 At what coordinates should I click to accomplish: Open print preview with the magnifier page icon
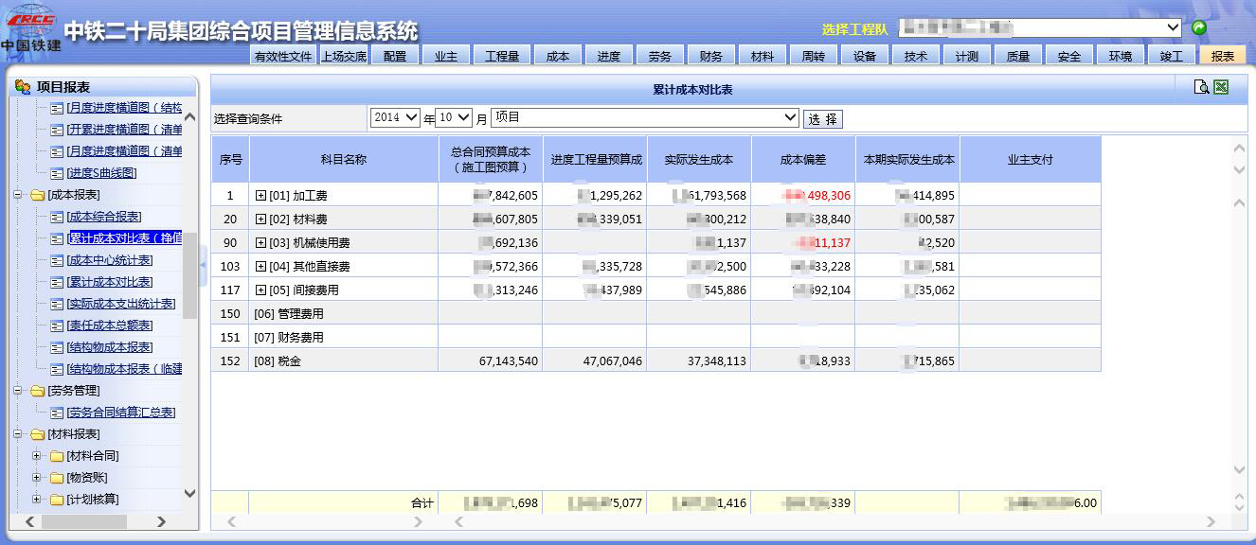[x=1201, y=87]
